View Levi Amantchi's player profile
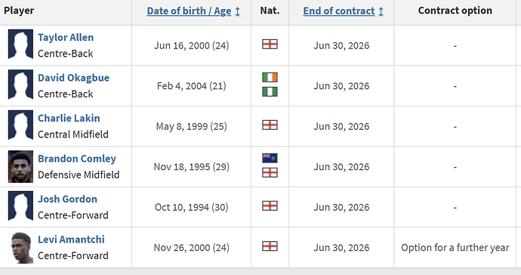Image resolution: width=521 pixels, height=275 pixels. point(71,239)
